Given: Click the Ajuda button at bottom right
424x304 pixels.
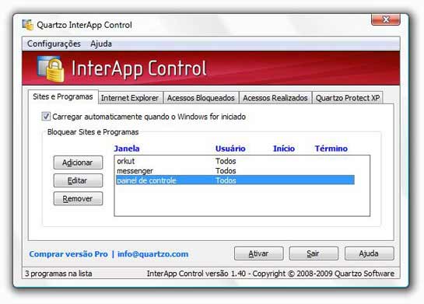Looking at the screenshot, I should coord(369,253).
